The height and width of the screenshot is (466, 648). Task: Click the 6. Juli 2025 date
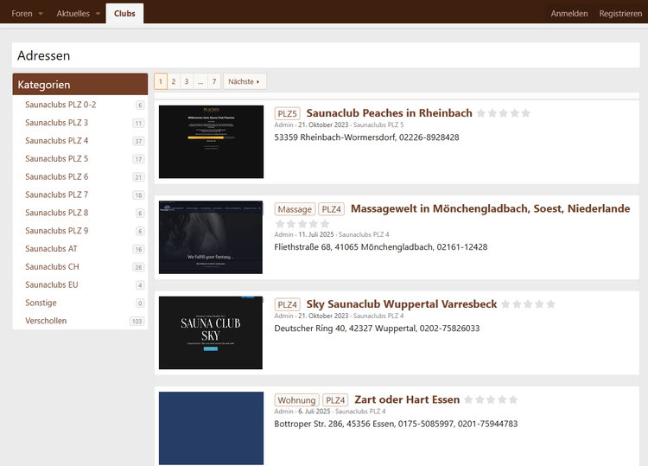tap(314, 412)
